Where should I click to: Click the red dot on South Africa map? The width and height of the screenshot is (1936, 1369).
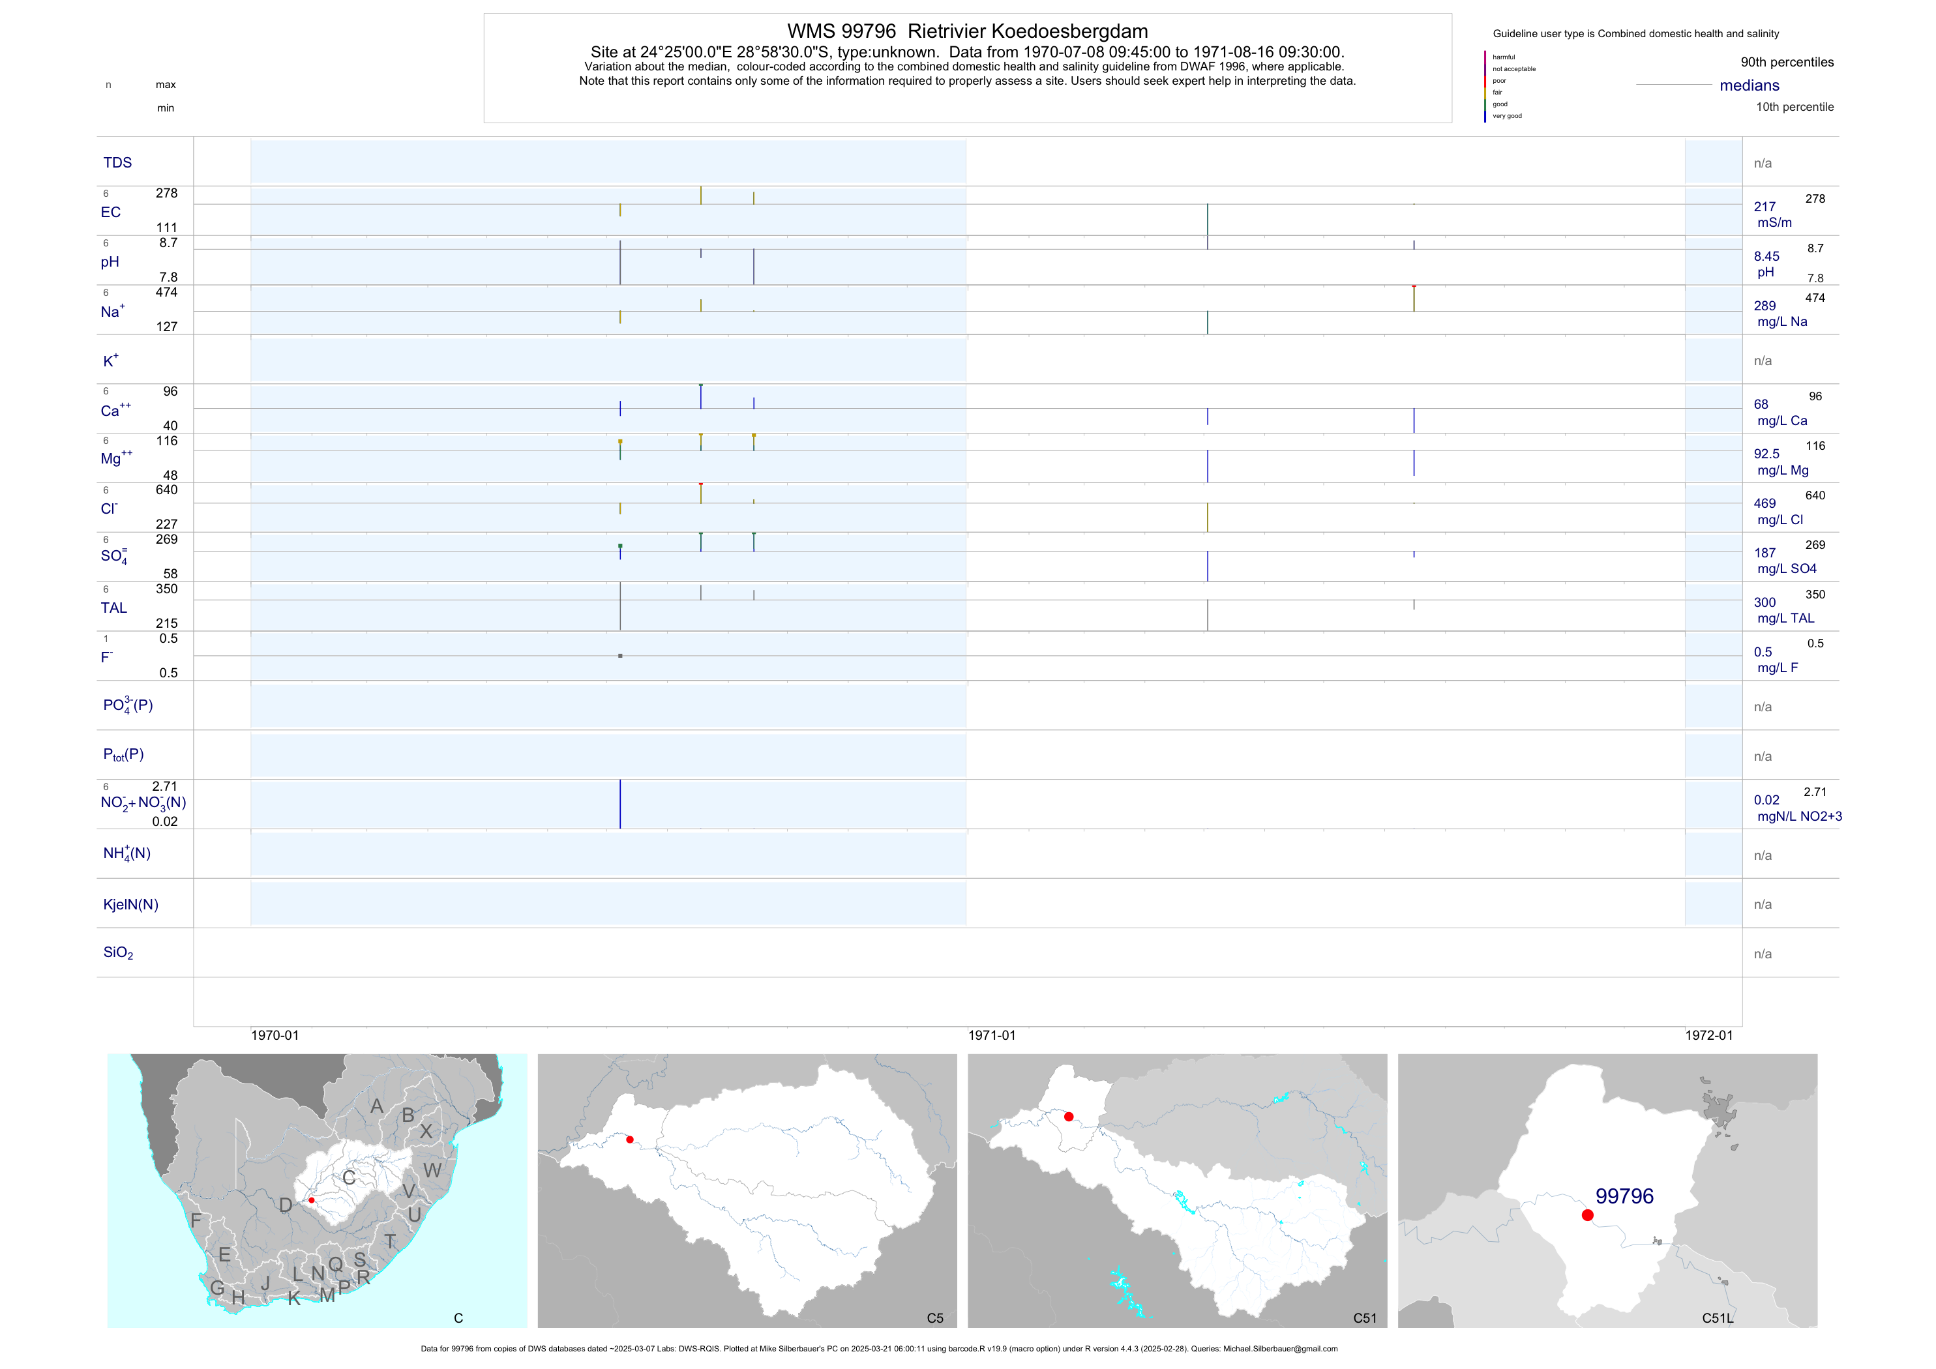tap(311, 1200)
